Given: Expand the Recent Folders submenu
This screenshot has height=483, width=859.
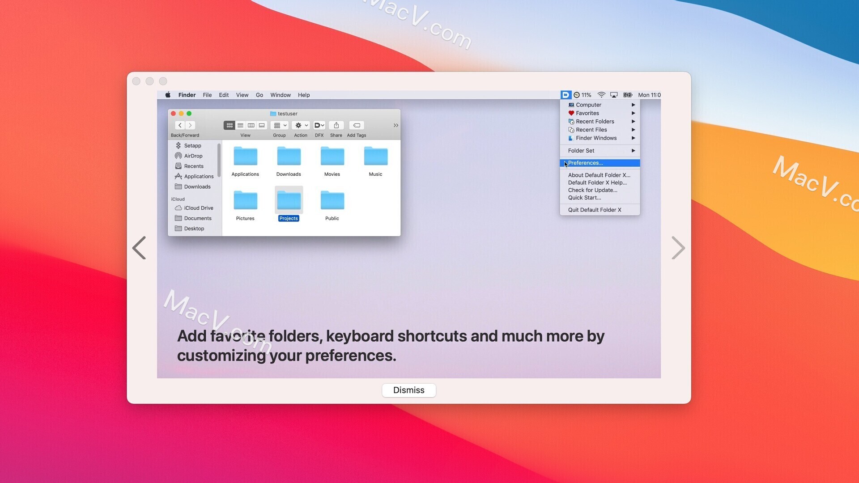Looking at the screenshot, I should pos(600,121).
